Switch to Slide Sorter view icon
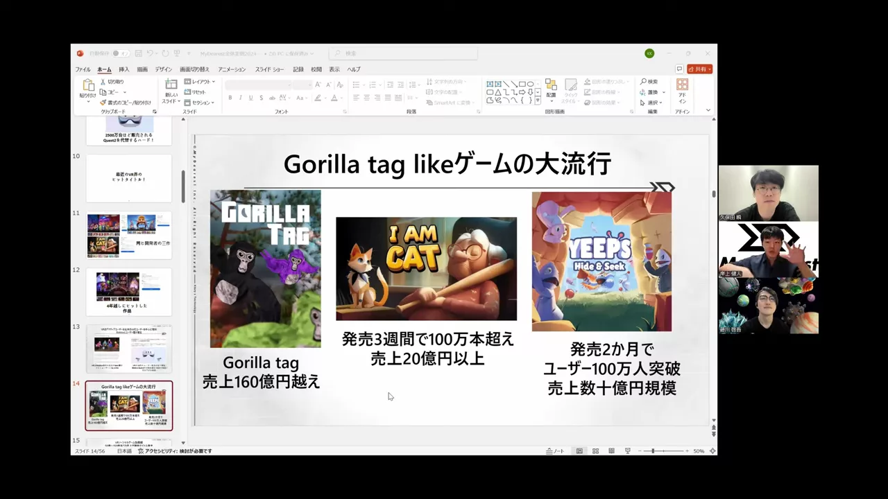 click(x=595, y=451)
